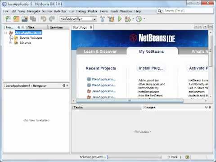Click the Undo toolbar icon

tap(44, 19)
